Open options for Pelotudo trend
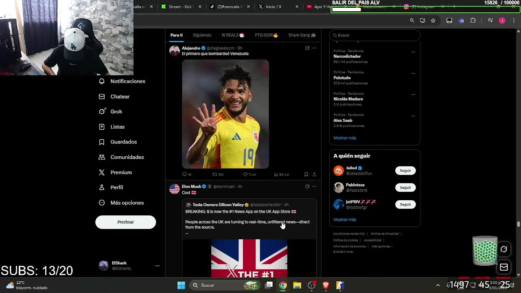The image size is (521, 293). (x=413, y=74)
